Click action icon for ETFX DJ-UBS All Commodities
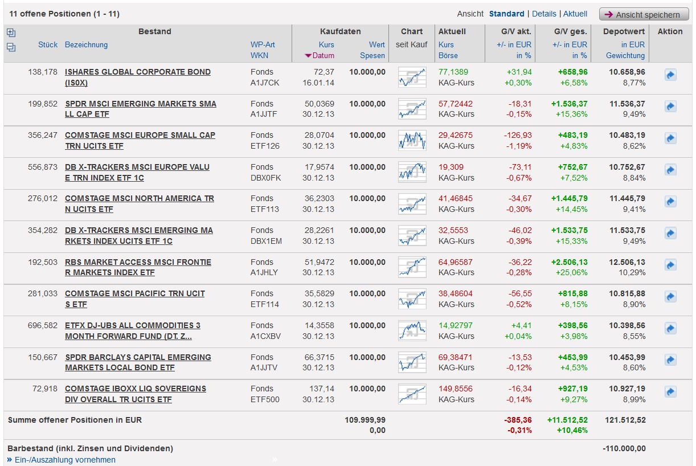 coord(670,329)
